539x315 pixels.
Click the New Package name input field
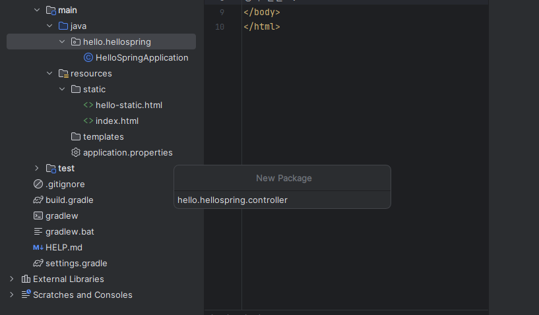282,200
